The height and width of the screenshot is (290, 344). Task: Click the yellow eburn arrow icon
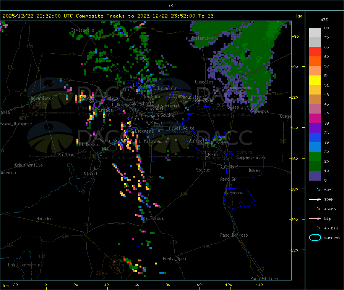coord(315,209)
